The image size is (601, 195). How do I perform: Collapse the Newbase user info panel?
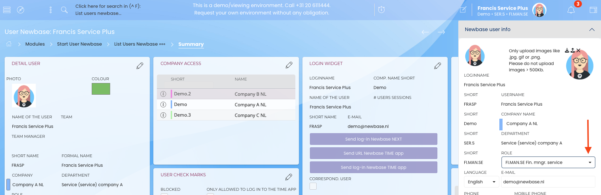pyautogui.click(x=592, y=30)
